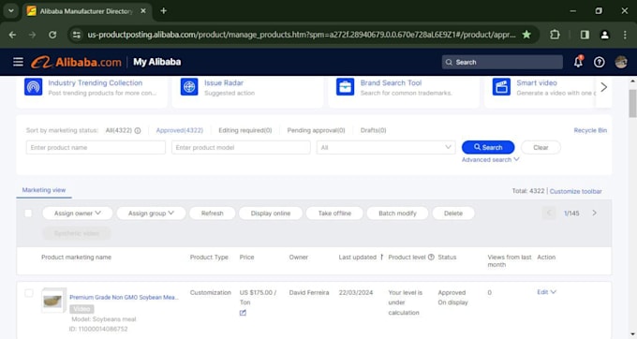637x339 pixels.
Task: Go back in browser history
Action: click(x=12, y=35)
